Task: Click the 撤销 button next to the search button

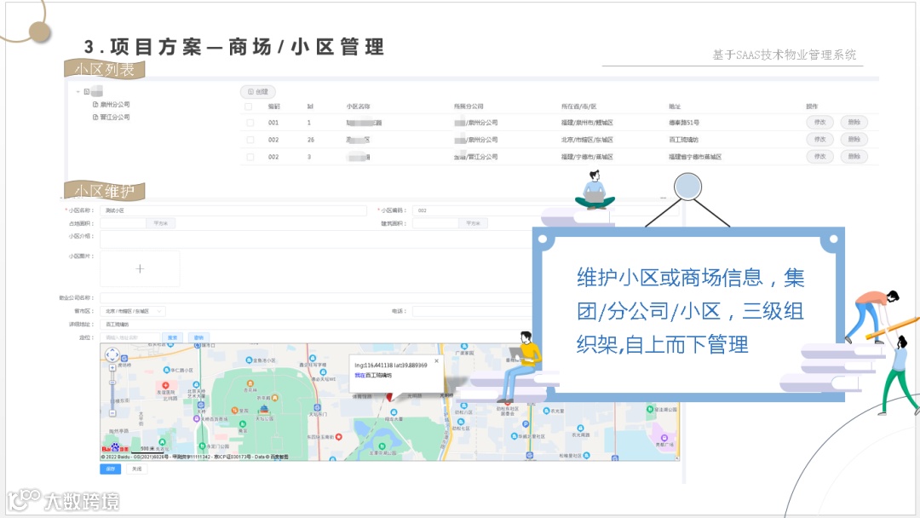Action: [x=198, y=338]
